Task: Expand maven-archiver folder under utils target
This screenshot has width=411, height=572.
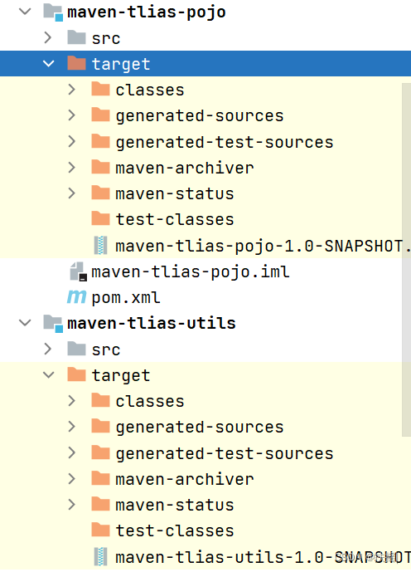Action: pos(72,479)
